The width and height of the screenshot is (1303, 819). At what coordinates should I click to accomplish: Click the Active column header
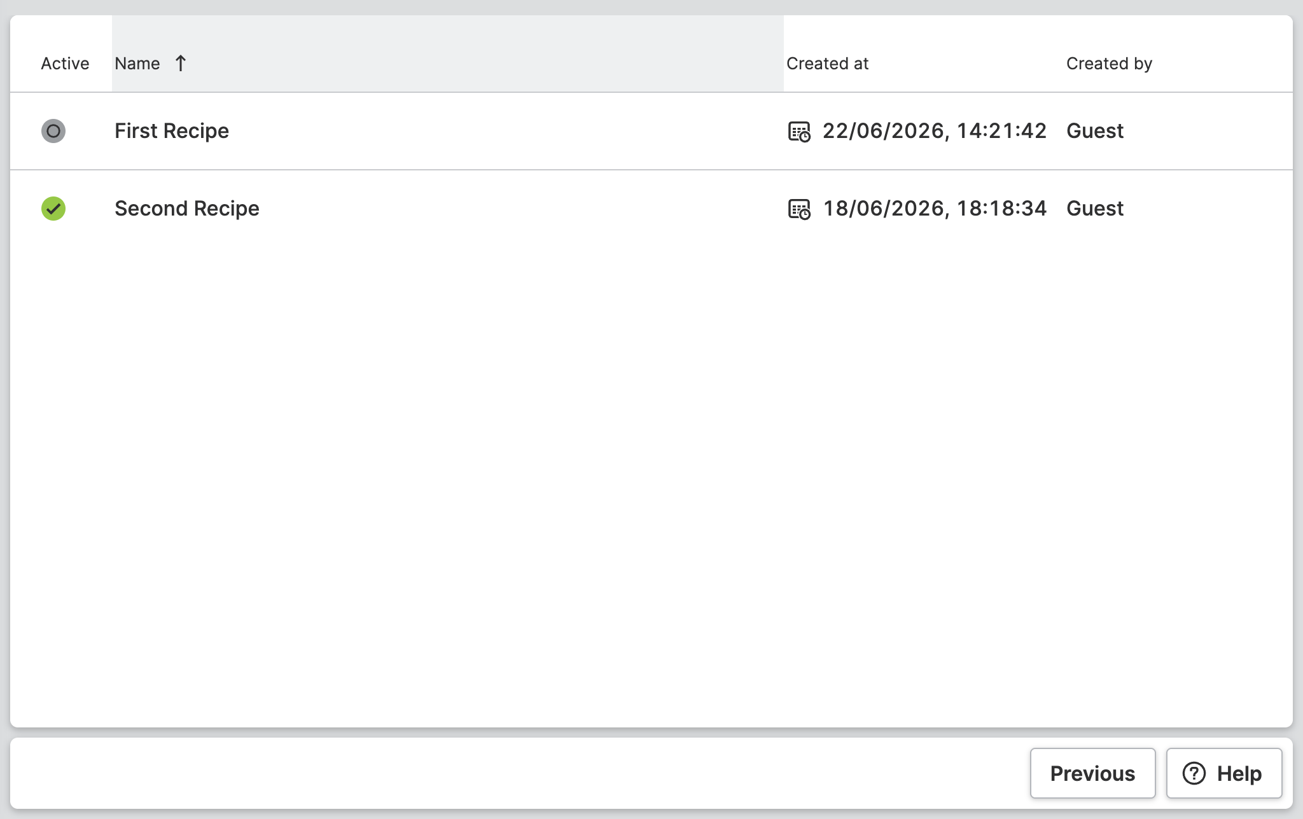click(65, 64)
